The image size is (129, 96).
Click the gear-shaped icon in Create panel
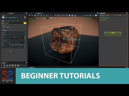point(15,65)
